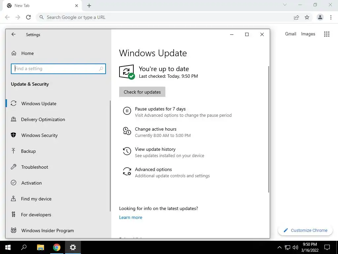Focus the Find a setting search box

click(x=58, y=69)
